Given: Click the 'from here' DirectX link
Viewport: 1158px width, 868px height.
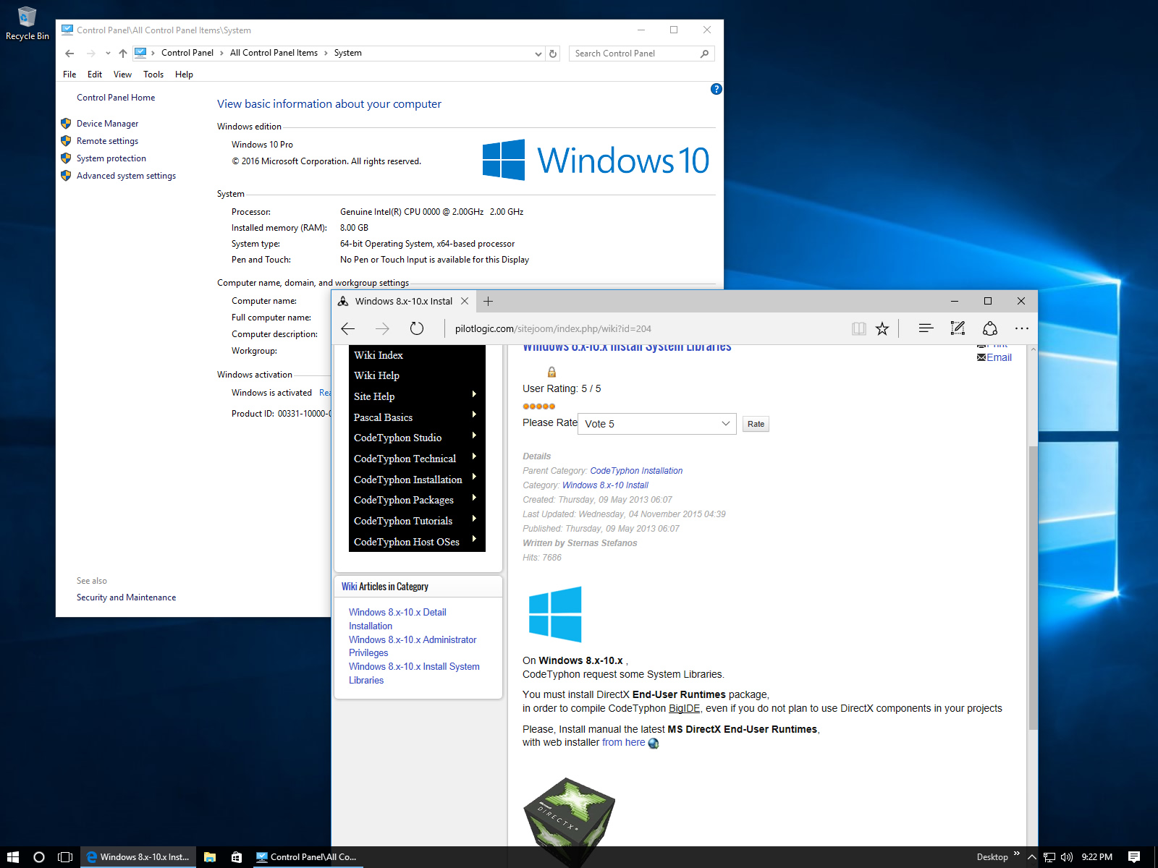Looking at the screenshot, I should coord(623,742).
